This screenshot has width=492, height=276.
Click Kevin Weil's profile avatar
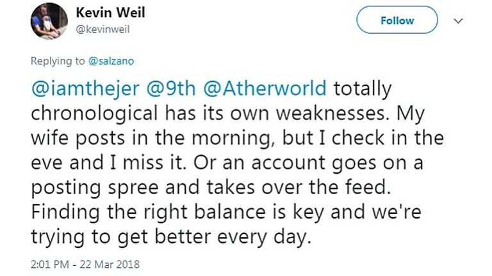[49, 20]
